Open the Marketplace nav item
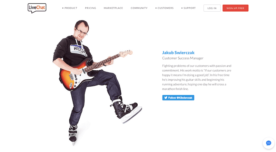The width and height of the screenshot is (276, 152). tap(114, 8)
